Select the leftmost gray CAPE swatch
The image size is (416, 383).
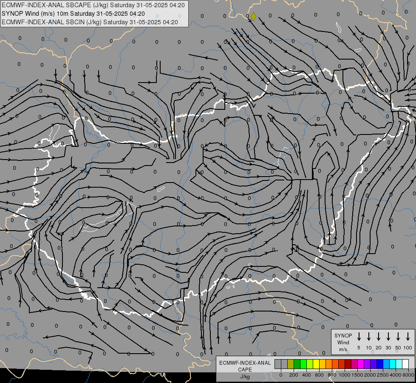click(x=278, y=364)
